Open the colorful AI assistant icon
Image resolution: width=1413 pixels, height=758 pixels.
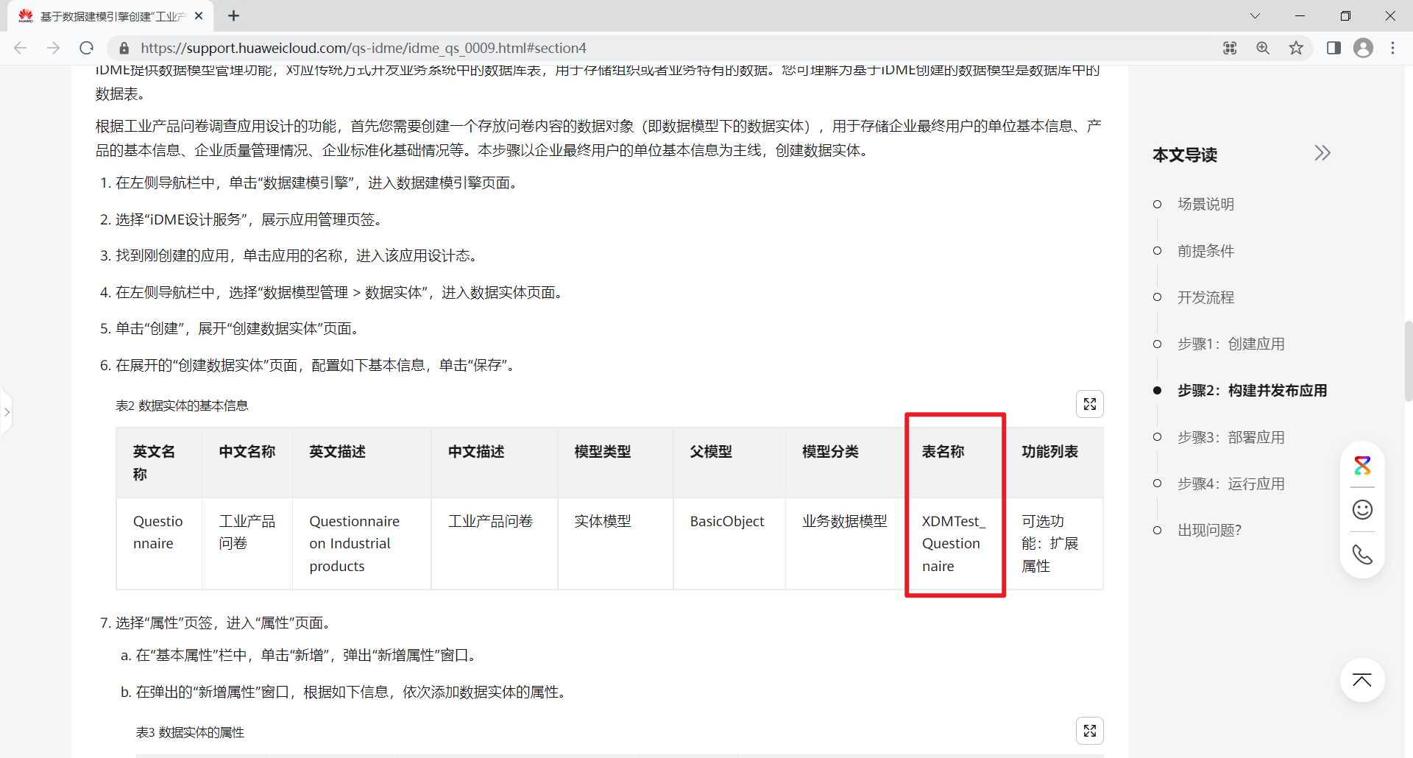(x=1363, y=465)
